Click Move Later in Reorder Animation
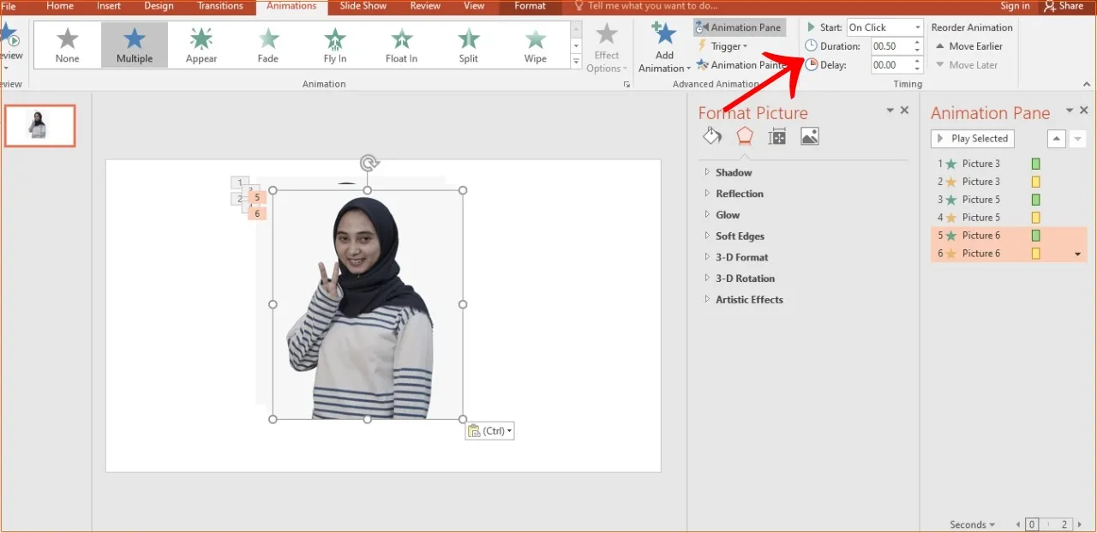This screenshot has height=533, width=1097. (966, 65)
